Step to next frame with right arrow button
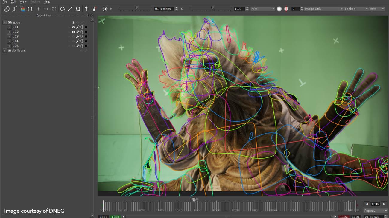The width and height of the screenshot is (389, 218). (x=384, y=204)
